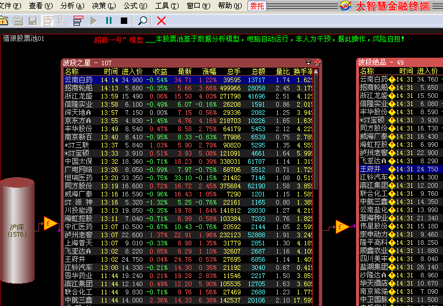
Task: Select the ST 派 神 row in 波段之星
Action: (188, 202)
